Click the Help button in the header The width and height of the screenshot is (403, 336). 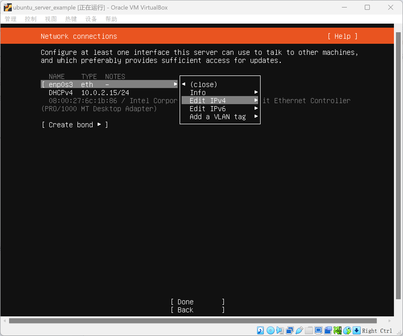(x=342, y=36)
